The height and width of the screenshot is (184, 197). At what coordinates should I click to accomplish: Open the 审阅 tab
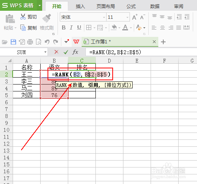click(179, 6)
